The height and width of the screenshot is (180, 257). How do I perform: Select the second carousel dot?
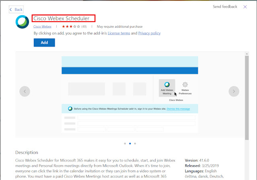[x=130, y=143]
